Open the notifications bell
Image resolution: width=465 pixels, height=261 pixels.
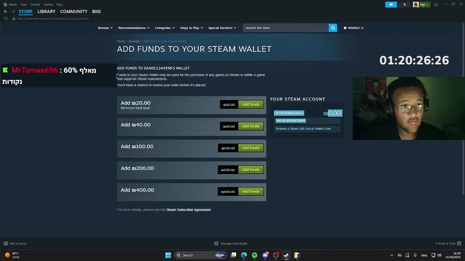tap(405, 5)
